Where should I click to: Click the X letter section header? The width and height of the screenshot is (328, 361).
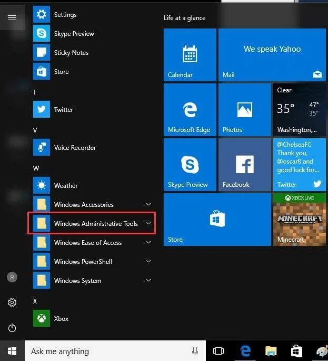[x=35, y=301]
